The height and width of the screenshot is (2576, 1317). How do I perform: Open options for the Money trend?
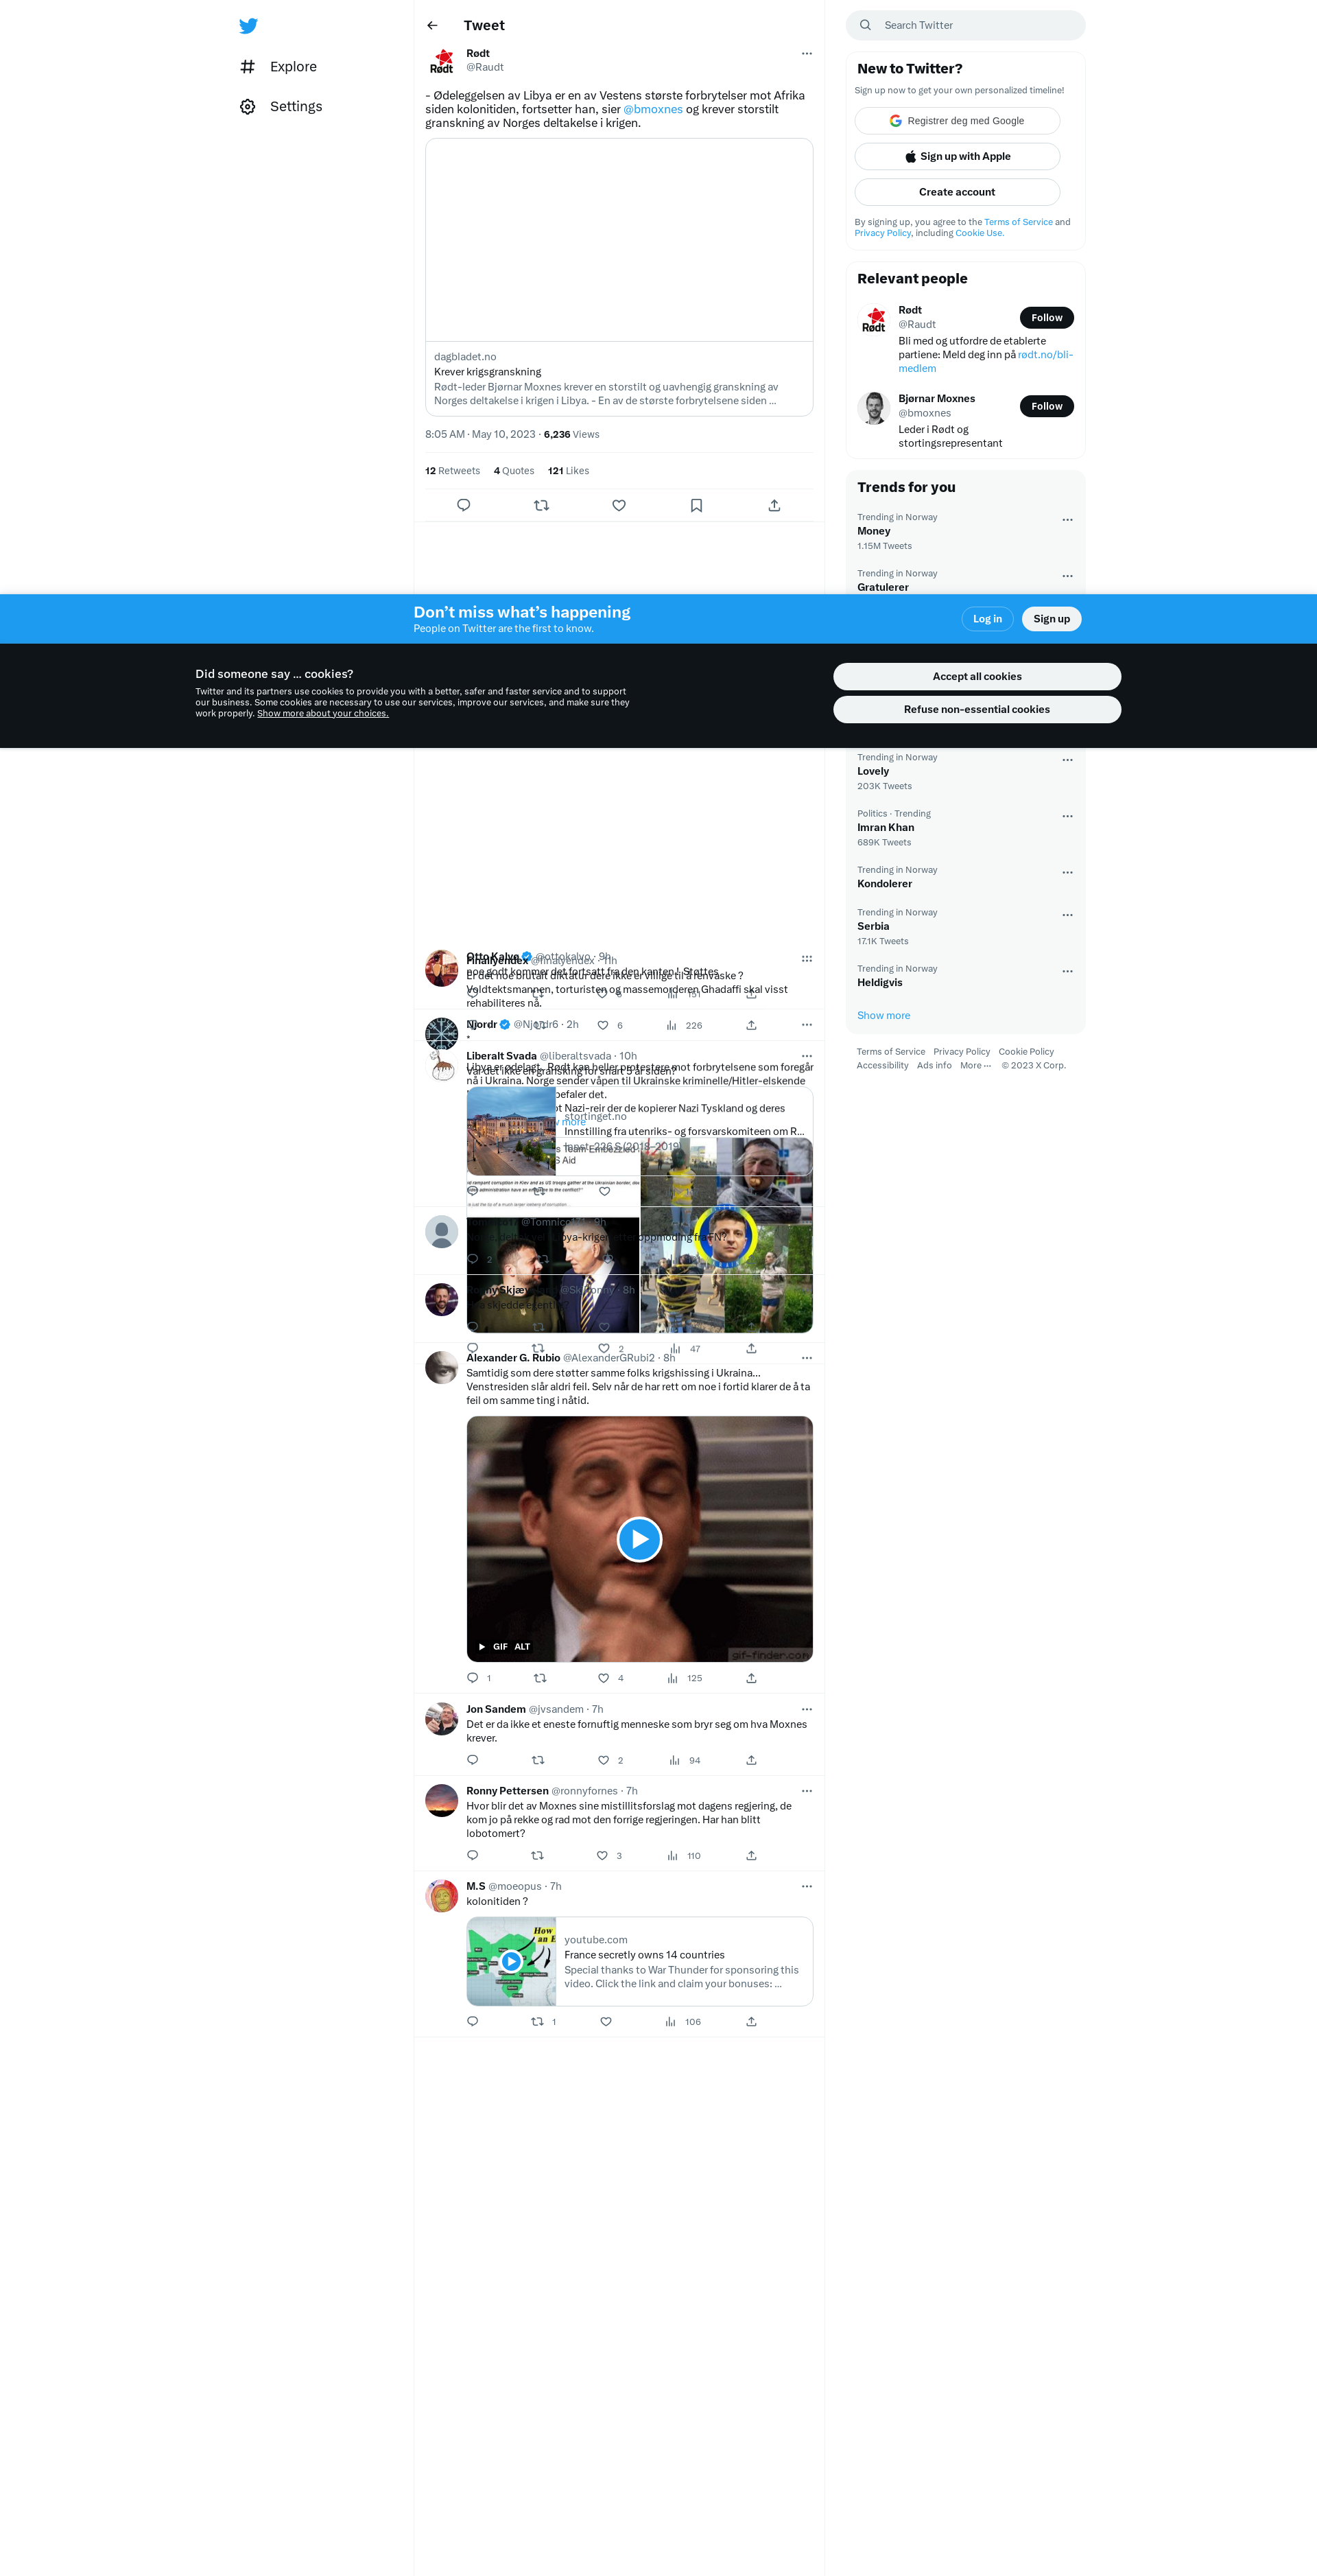(x=1067, y=520)
